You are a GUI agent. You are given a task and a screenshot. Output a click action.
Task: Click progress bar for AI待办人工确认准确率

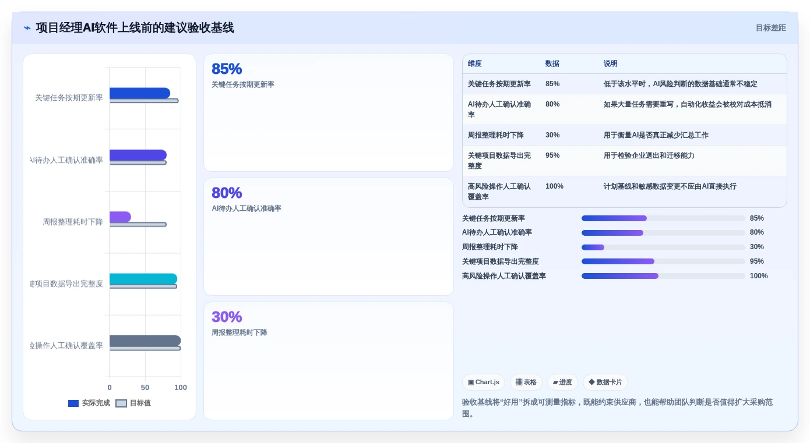click(x=663, y=233)
